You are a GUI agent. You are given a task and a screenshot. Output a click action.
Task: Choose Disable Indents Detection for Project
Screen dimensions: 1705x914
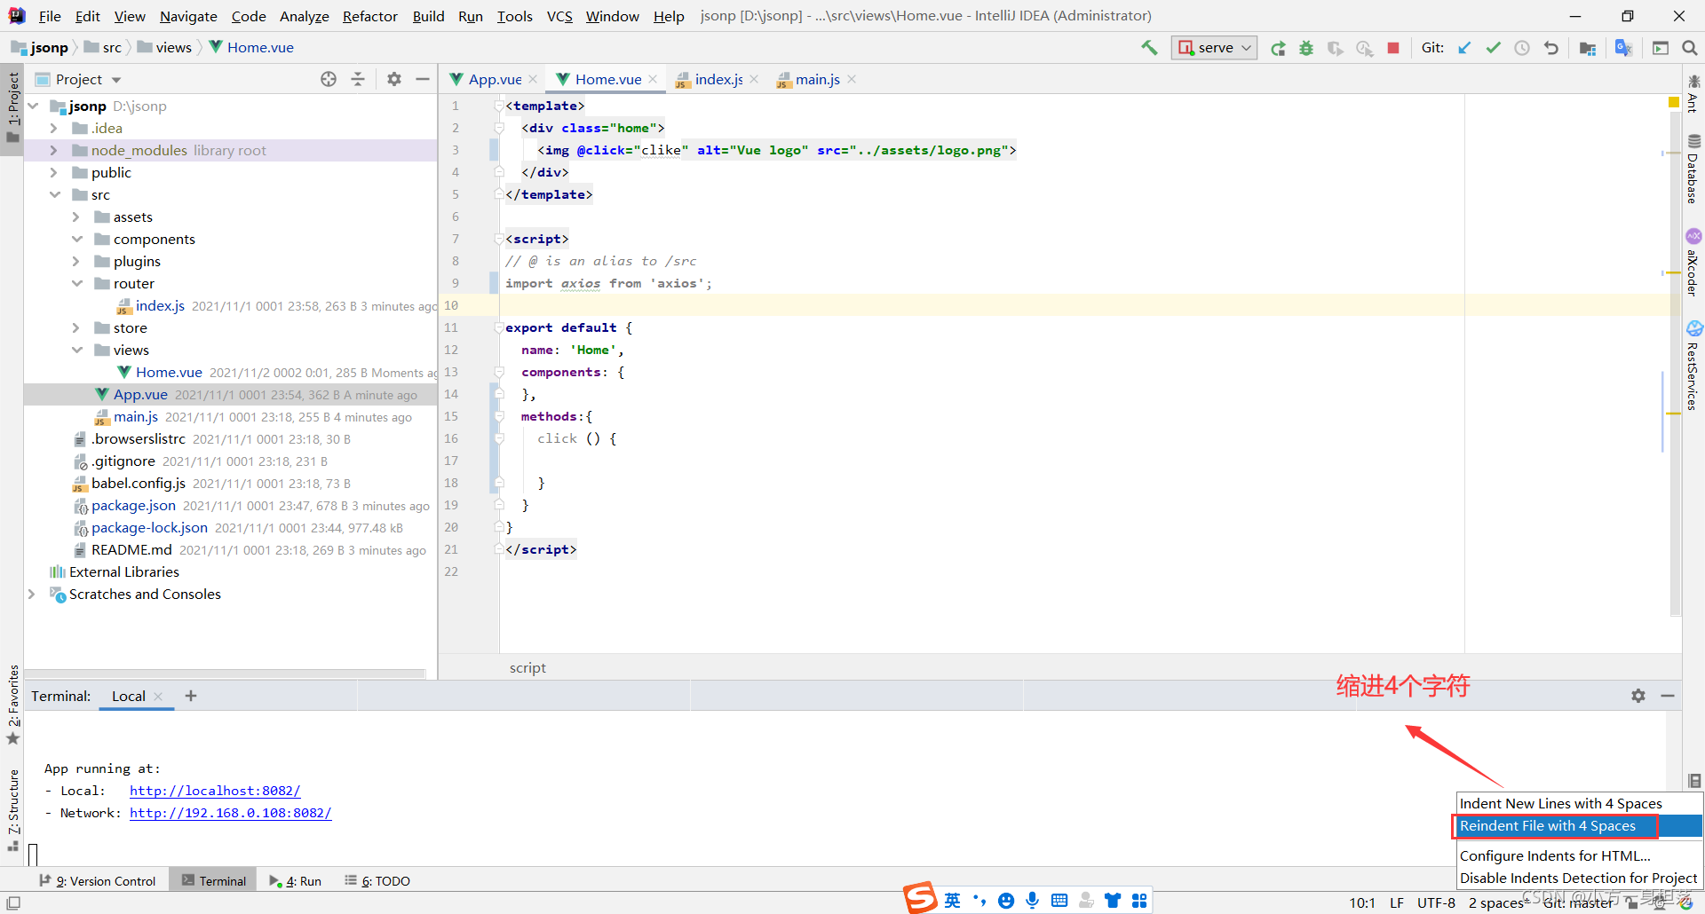point(1579,878)
